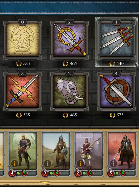Select the empty wheel sketch tile costing 335

(x=23, y=40)
